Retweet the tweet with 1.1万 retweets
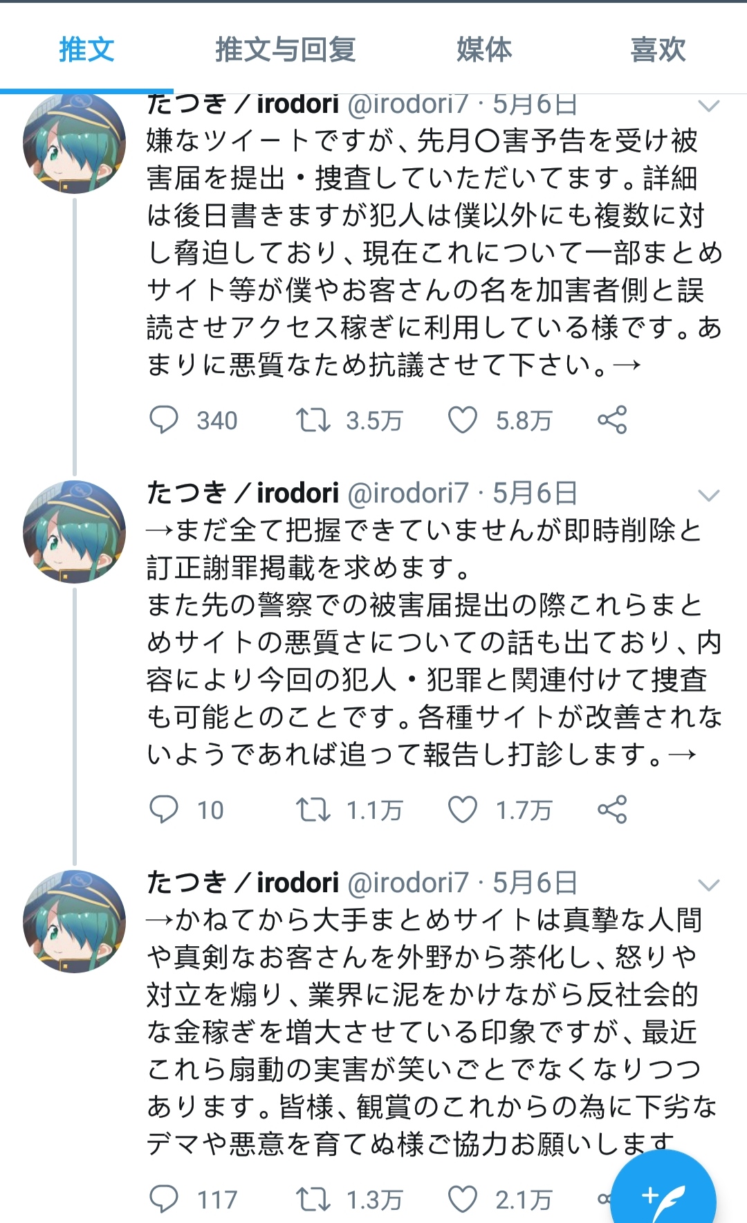Viewport: 747px width, 1223px height. coord(313,810)
